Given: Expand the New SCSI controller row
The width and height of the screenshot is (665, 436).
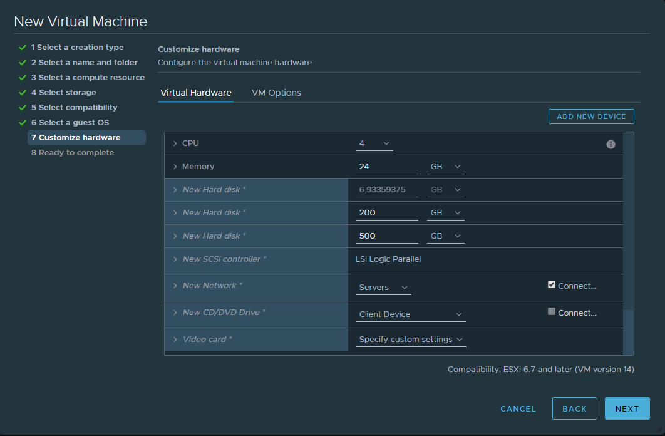Looking at the screenshot, I should tap(175, 259).
